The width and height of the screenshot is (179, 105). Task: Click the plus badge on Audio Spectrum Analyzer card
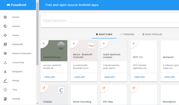104,43
